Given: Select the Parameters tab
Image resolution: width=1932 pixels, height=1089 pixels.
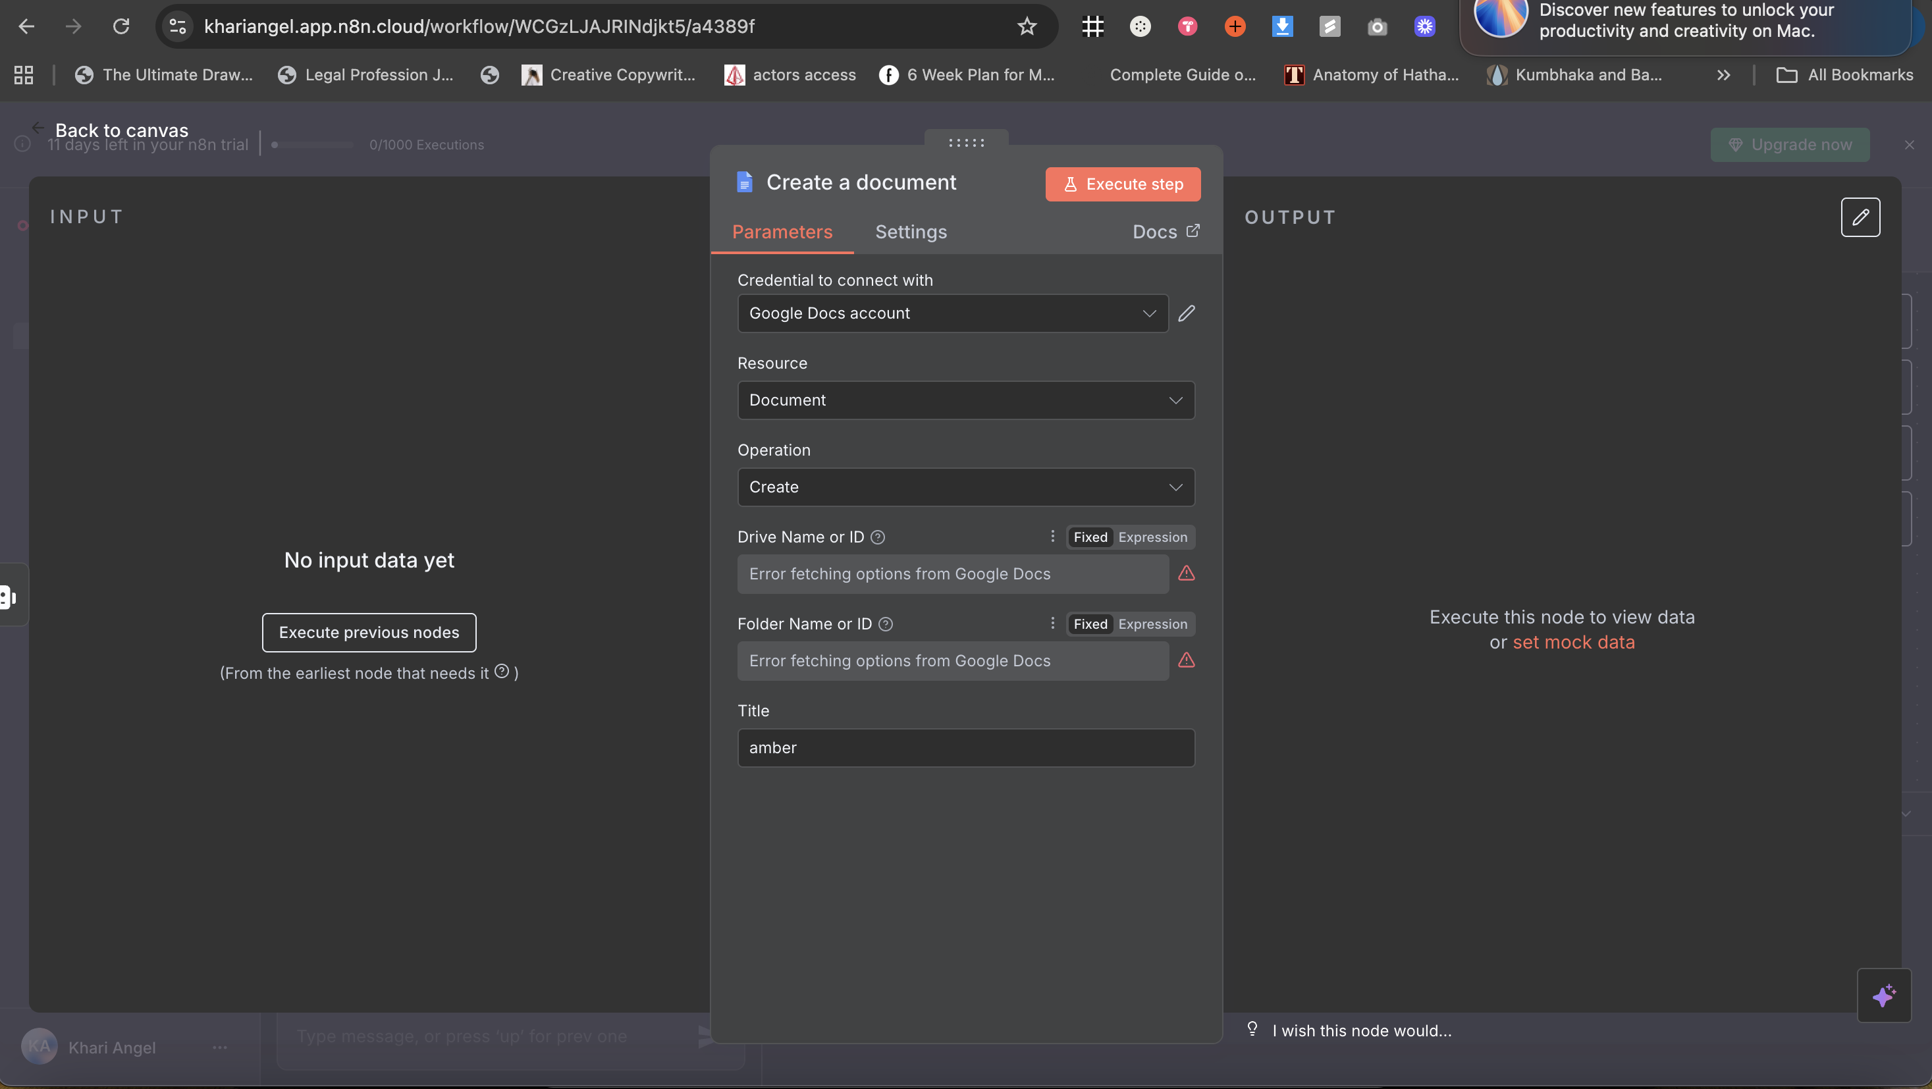Looking at the screenshot, I should (782, 232).
